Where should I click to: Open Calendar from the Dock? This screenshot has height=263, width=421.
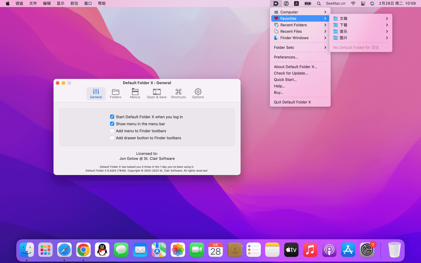tap(216, 250)
